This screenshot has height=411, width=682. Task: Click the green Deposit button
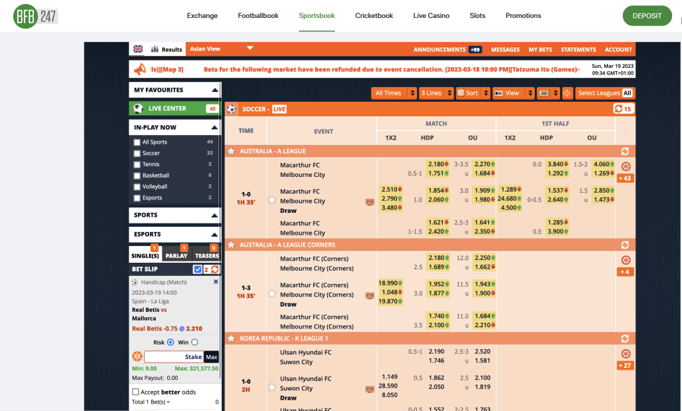[x=647, y=16]
